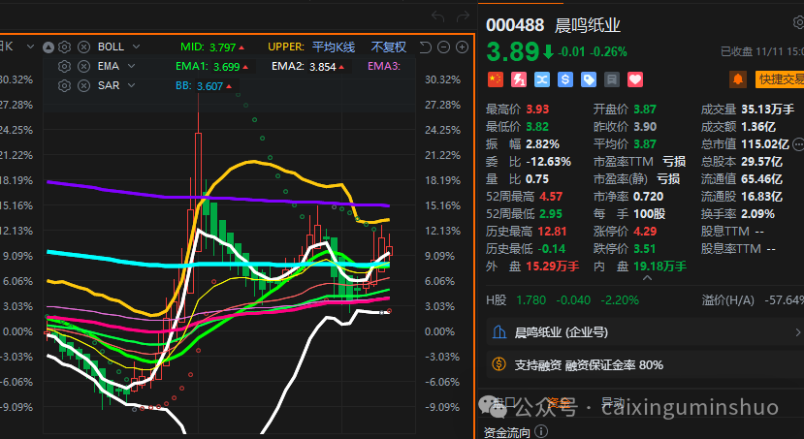This screenshot has width=804, height=439.
Task: Click the BB value 3.607
Action: click(209, 86)
